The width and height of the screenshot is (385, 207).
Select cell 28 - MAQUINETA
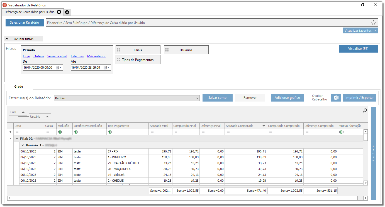point(128,169)
